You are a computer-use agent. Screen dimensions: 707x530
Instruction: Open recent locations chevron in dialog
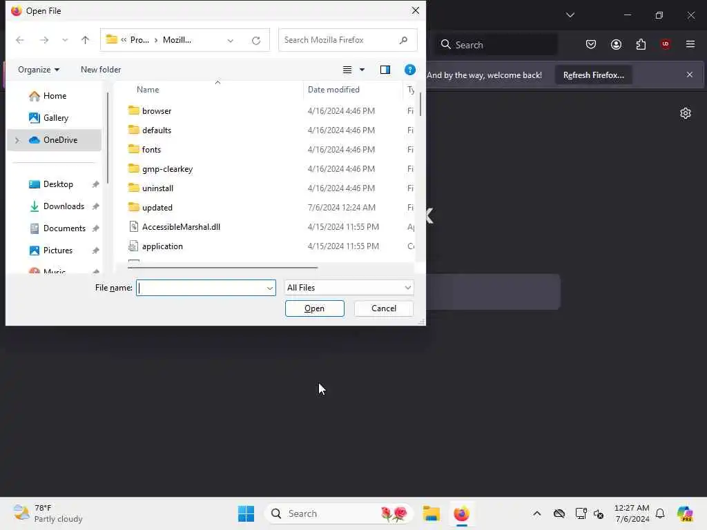pos(65,40)
